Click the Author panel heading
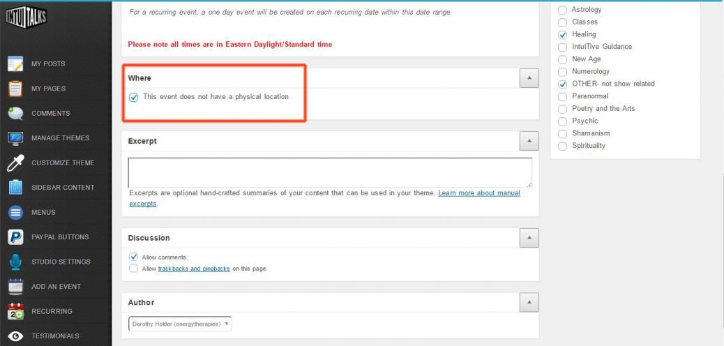The height and width of the screenshot is (346, 724). [x=141, y=303]
